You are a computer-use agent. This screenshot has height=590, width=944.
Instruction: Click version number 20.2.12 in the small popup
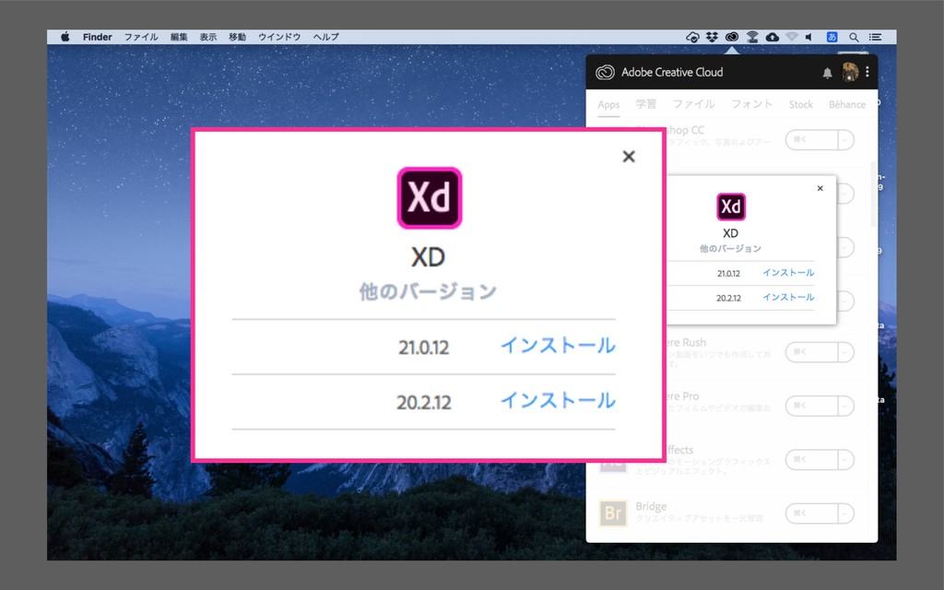point(728,298)
